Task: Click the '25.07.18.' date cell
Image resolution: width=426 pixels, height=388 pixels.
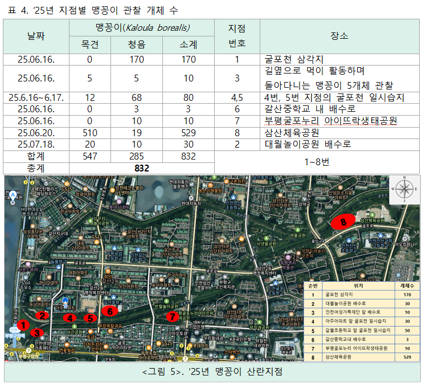Action: point(36,145)
